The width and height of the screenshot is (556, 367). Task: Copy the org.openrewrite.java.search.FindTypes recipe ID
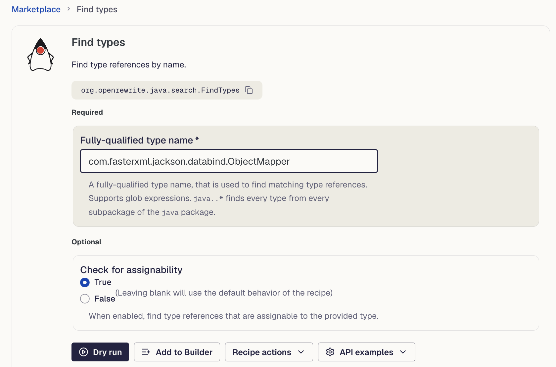[x=249, y=90]
